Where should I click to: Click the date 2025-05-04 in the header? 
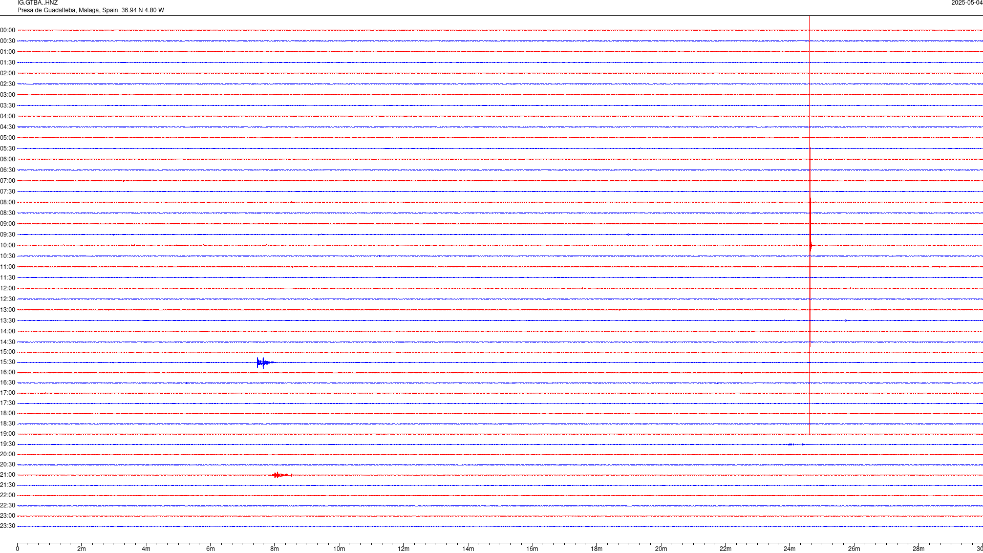(967, 3)
